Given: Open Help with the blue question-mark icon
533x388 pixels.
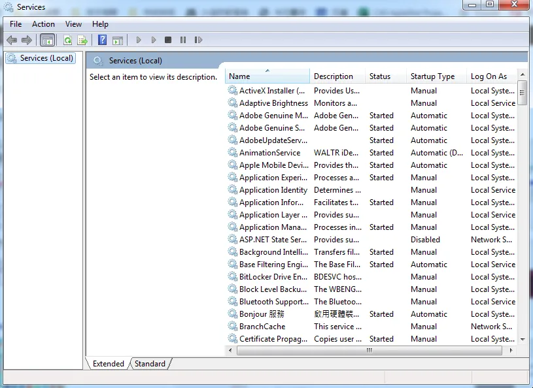Looking at the screenshot, I should pos(102,40).
